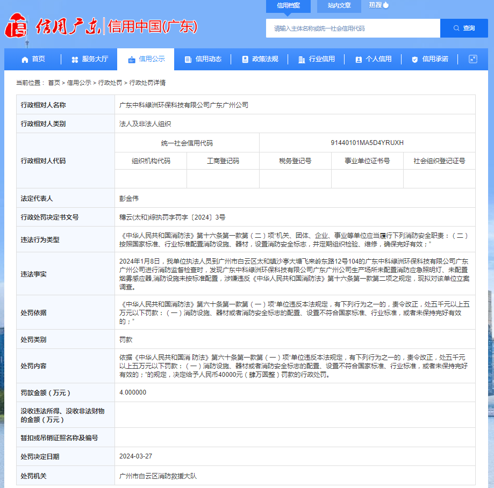Click the 个人信用 person icon
This screenshot has width=494, height=488.
359,60
